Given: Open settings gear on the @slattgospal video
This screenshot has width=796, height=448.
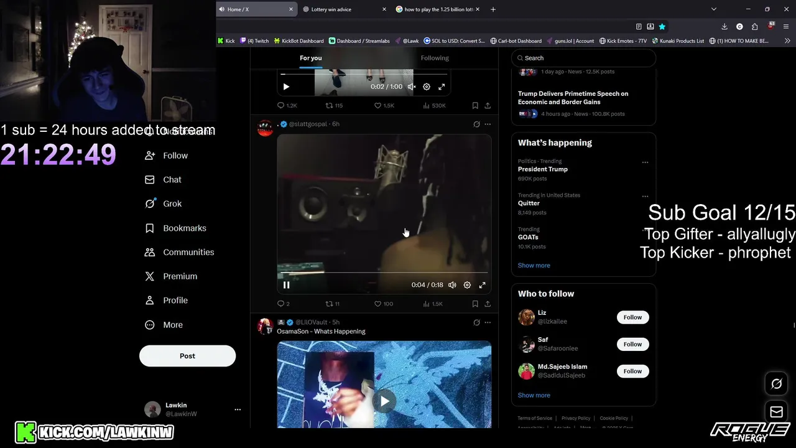Looking at the screenshot, I should click(x=467, y=285).
